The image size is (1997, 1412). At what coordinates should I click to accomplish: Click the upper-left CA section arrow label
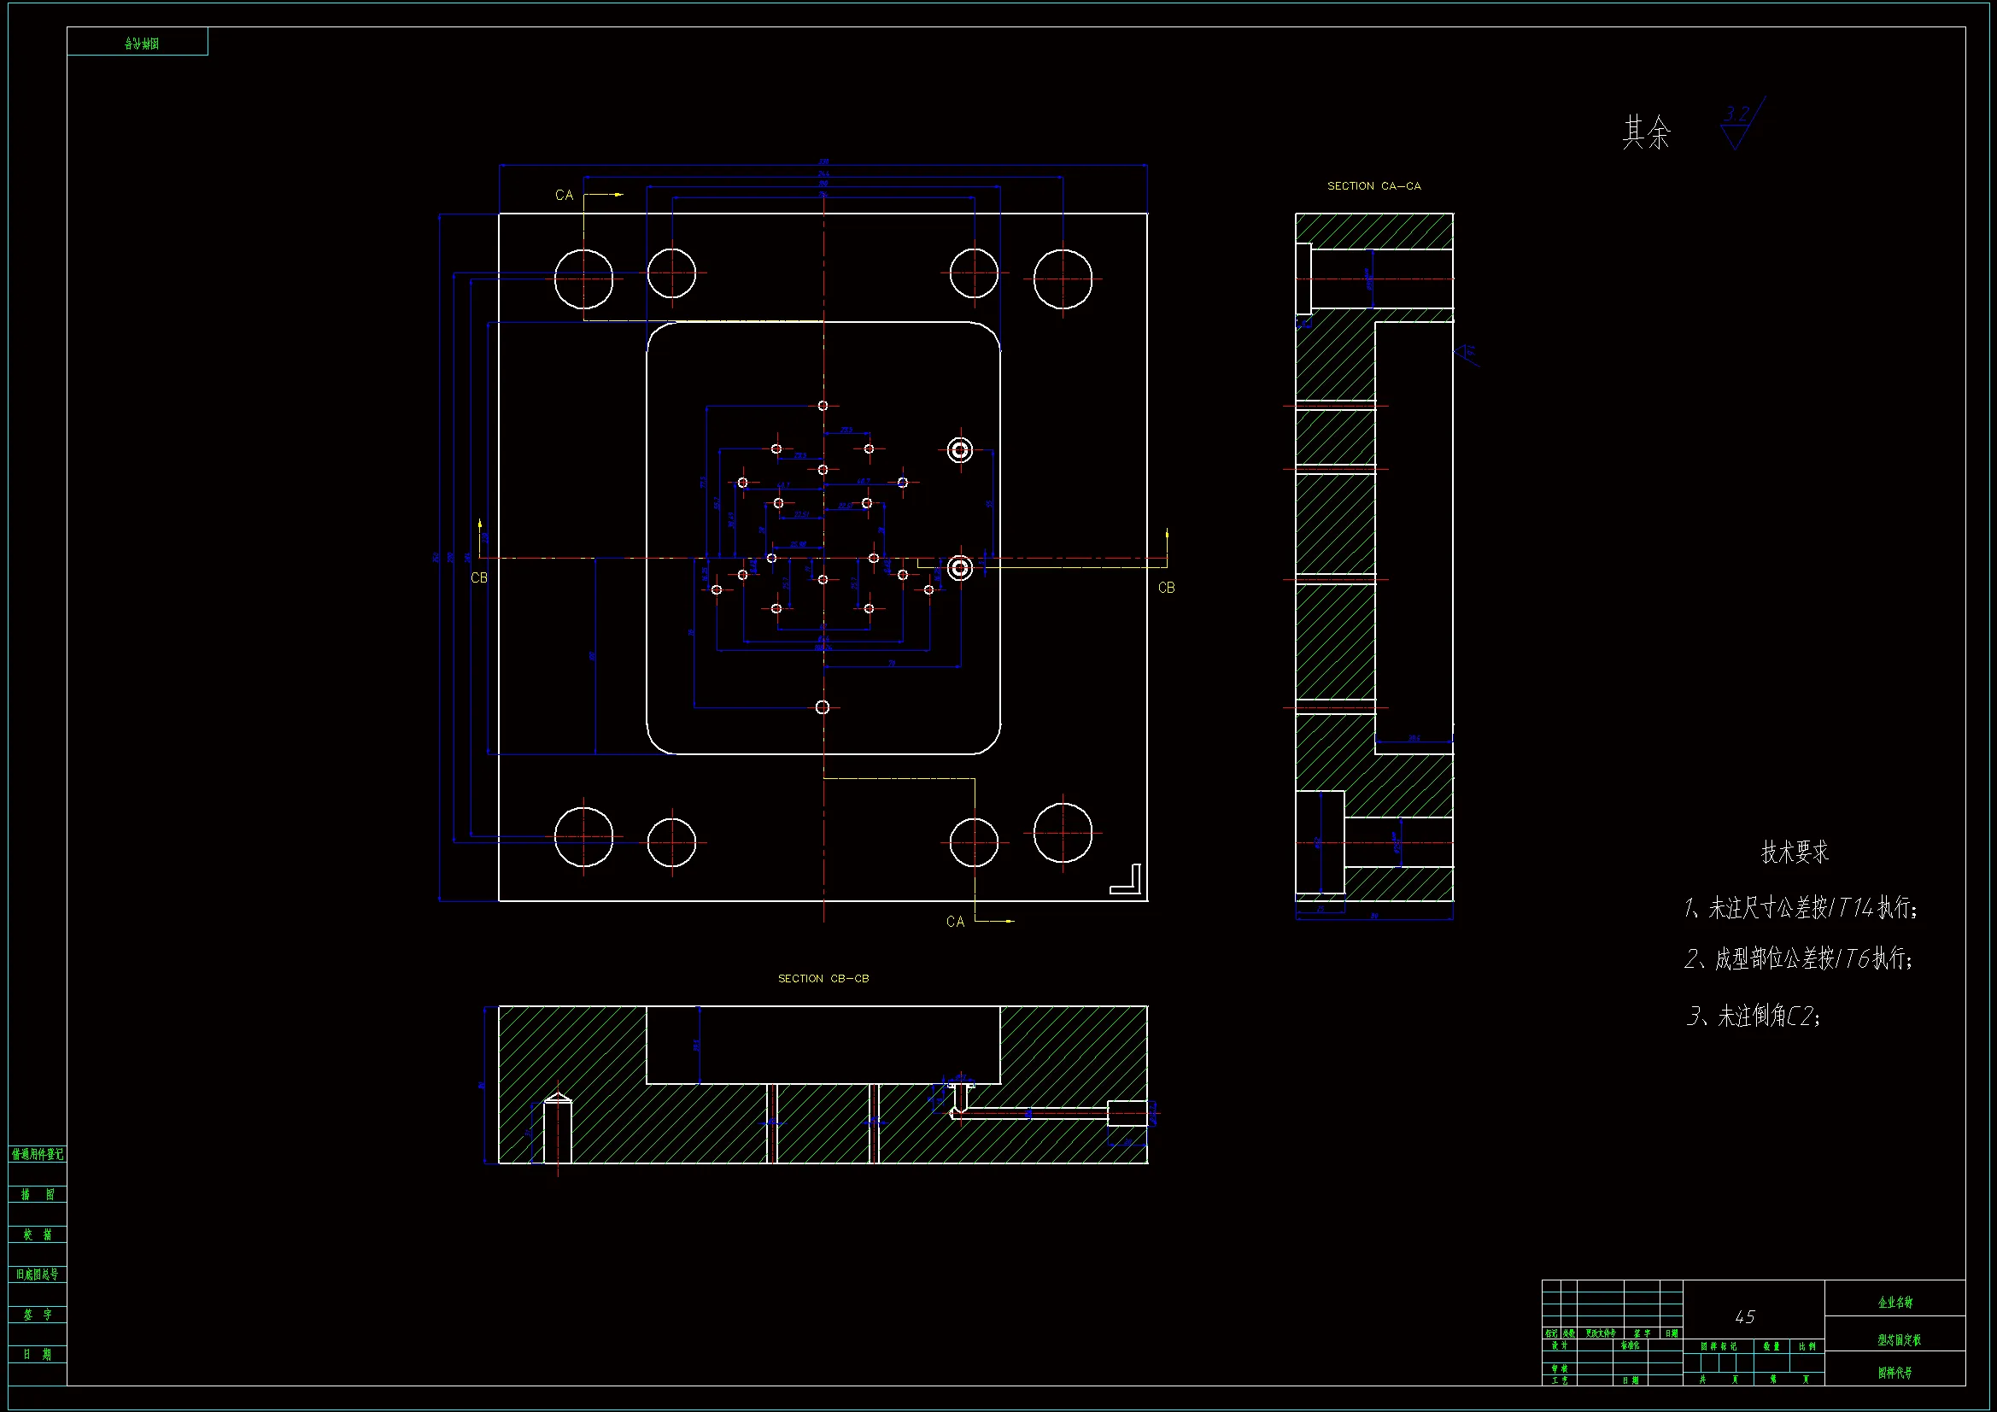pyautogui.click(x=565, y=196)
